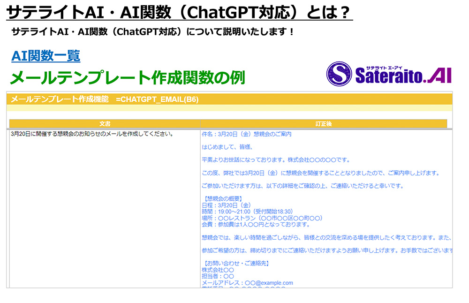Viewport: 469px width, 303px height.
Task: Click the page title サテライトAI・AI関数（ChatGPT対応）とは？
Action: (179, 12)
